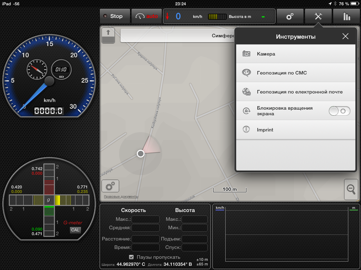Toggle the auto speedometer range button
Viewport: 361px width, 270px height.
[147, 16]
